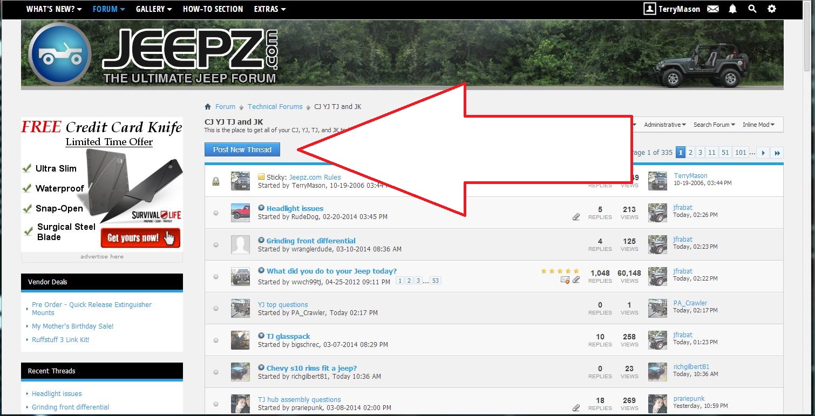Select the Grinding front differential status marker
Screen dimensions: 815x416
[216, 245]
